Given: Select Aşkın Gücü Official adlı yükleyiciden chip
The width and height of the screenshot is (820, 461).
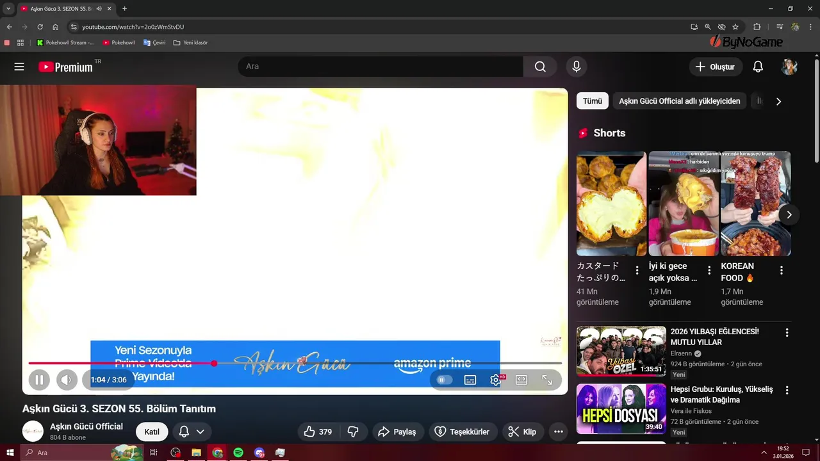Looking at the screenshot, I should click(x=679, y=101).
